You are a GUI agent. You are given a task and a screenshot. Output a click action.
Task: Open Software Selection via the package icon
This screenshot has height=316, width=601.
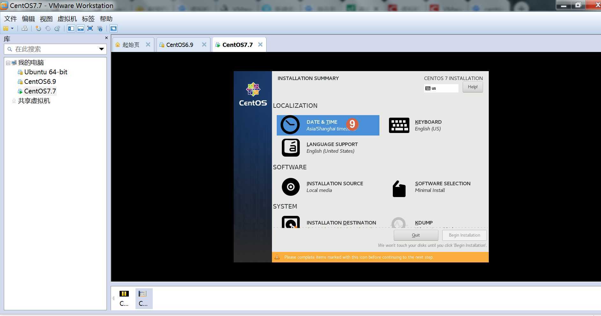coord(399,188)
